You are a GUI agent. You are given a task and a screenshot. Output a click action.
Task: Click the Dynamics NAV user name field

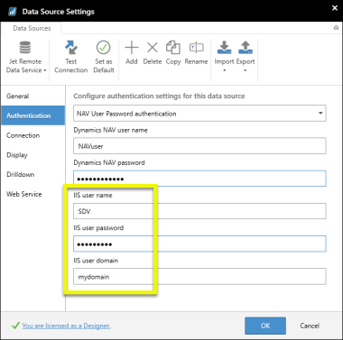(x=199, y=146)
